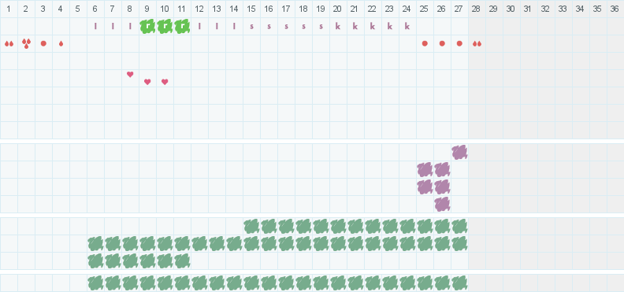The image size is (624, 292).
Task: Click the lowest purple scribble on day 26
Action: click(x=442, y=204)
